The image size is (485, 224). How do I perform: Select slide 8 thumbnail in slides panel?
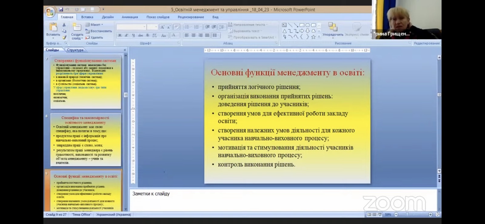tap(86, 140)
